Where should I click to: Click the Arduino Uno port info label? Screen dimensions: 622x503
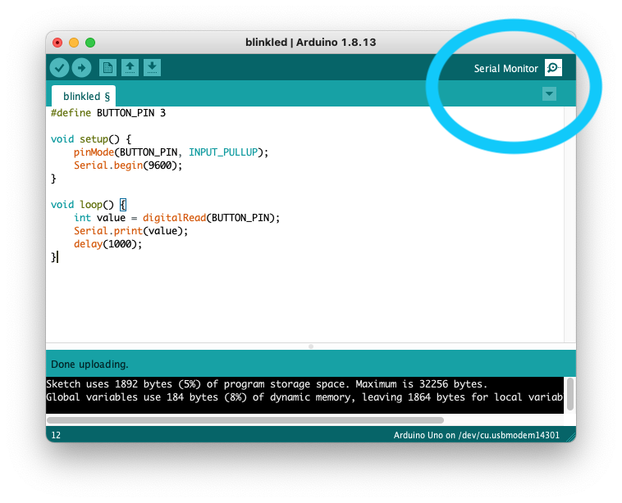pos(476,435)
